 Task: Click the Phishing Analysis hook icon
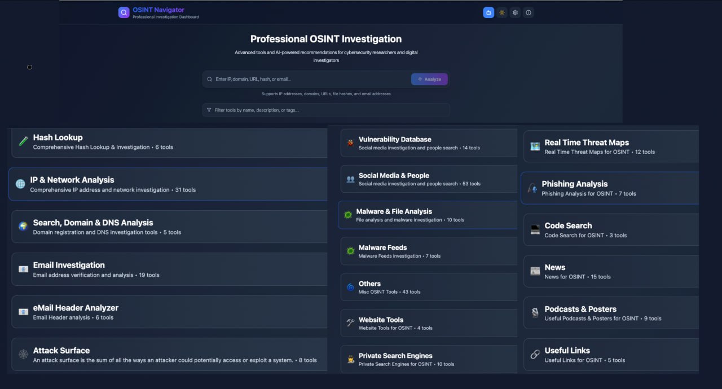pos(532,188)
